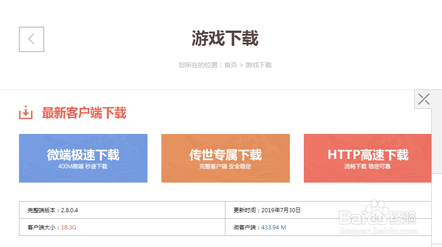Open the 首页 breadcrumb link
442x247 pixels.
pyautogui.click(x=231, y=65)
